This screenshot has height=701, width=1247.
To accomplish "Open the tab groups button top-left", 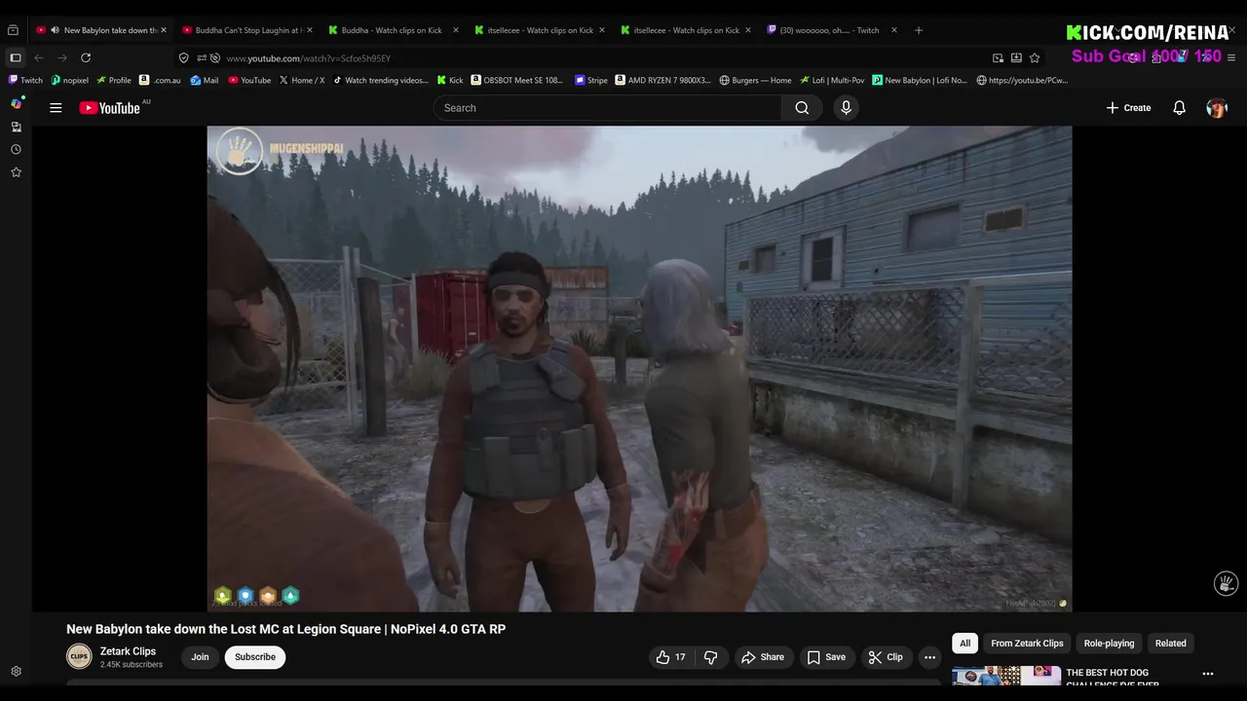I will (13, 30).
